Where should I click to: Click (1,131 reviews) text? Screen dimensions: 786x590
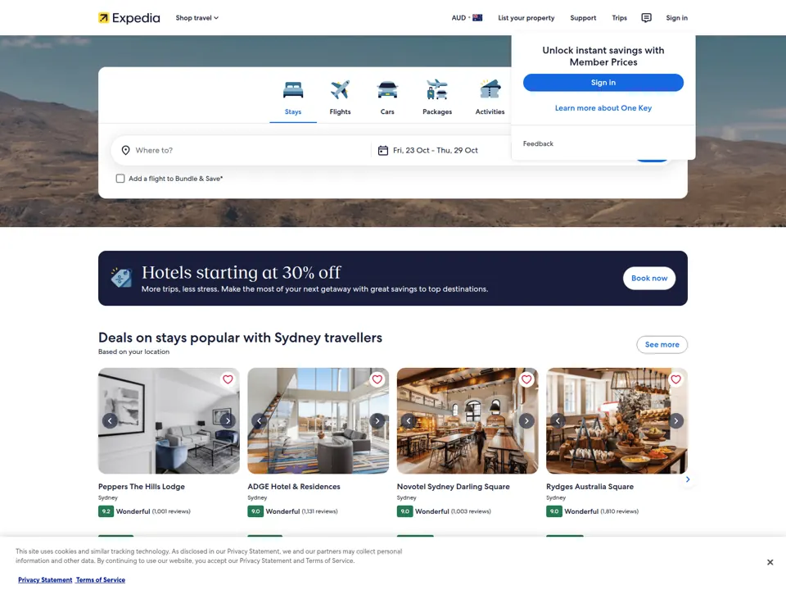tap(320, 511)
